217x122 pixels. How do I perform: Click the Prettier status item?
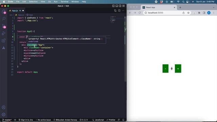pos(111,120)
